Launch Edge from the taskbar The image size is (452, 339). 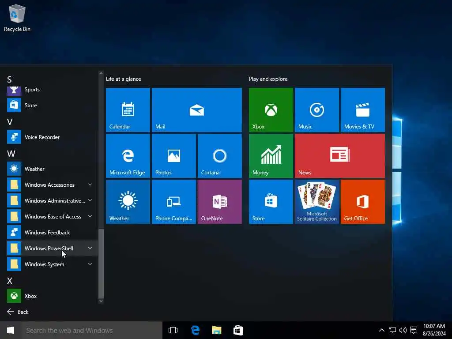(195, 330)
